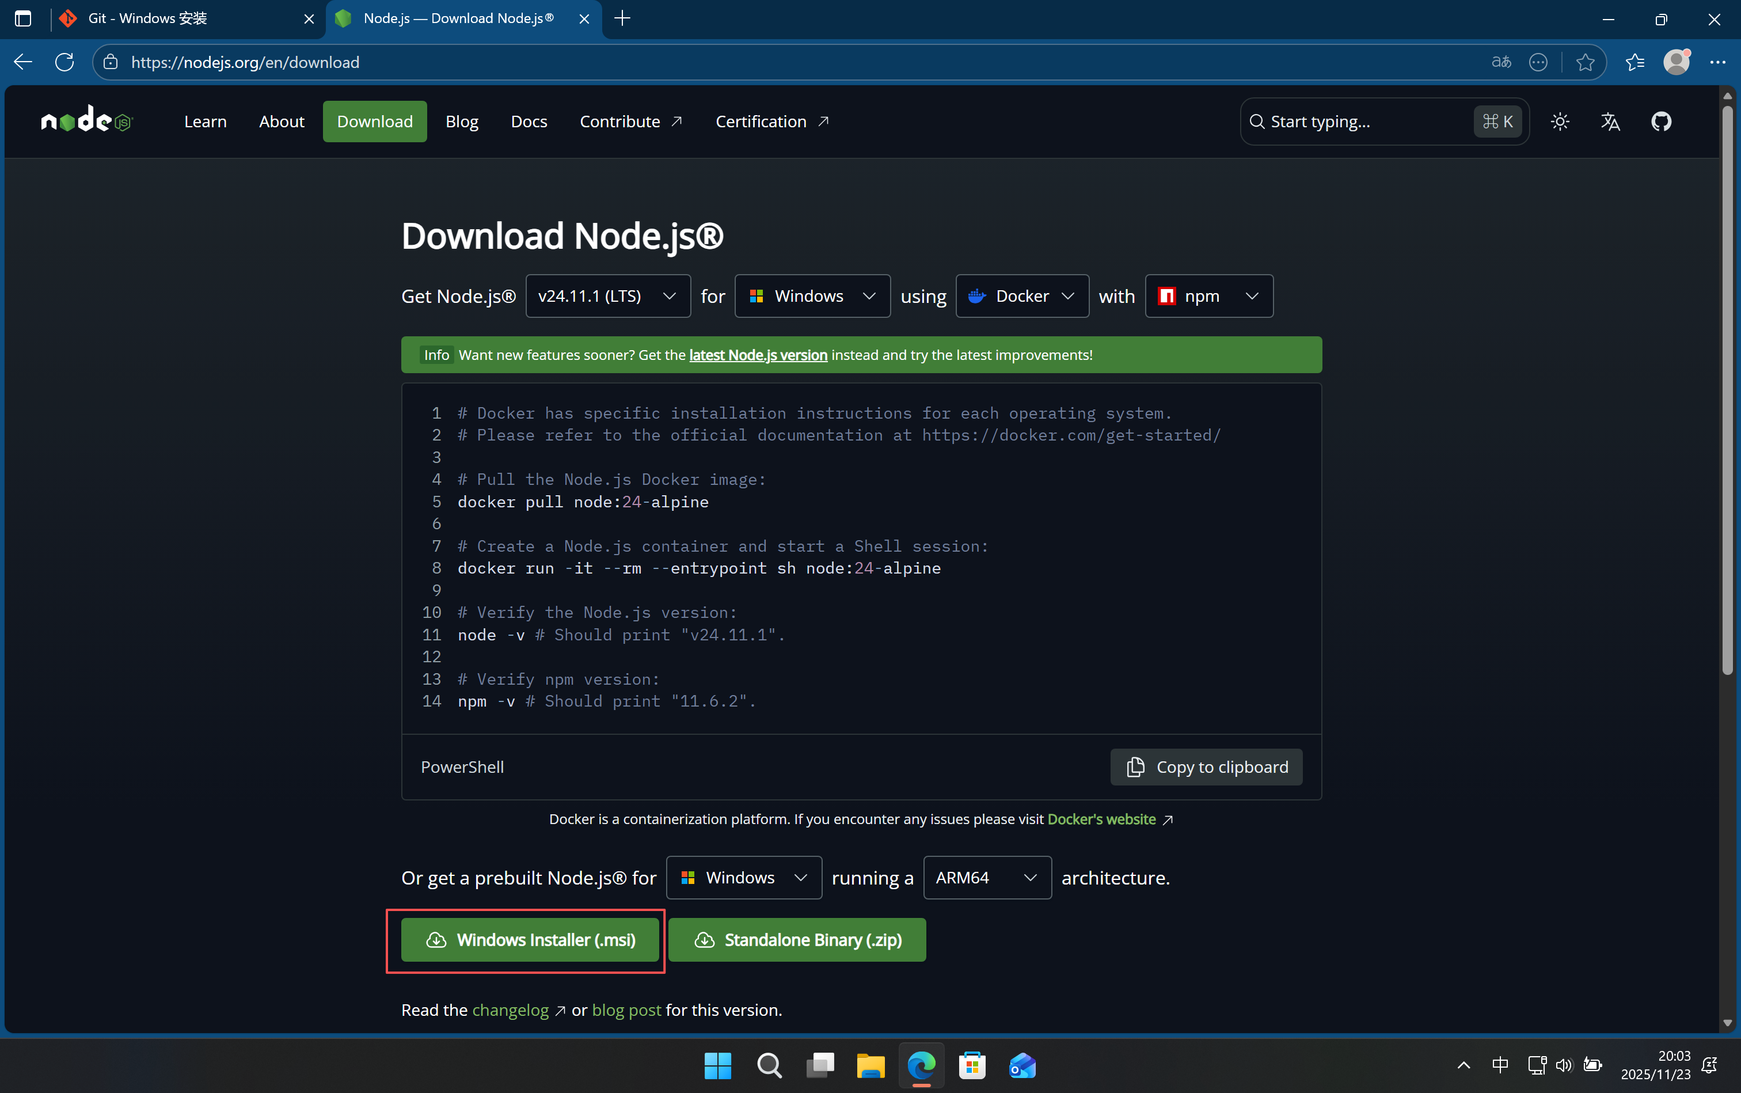Image resolution: width=1741 pixels, height=1093 pixels.
Task: Select the Download nav item
Action: [x=374, y=122]
